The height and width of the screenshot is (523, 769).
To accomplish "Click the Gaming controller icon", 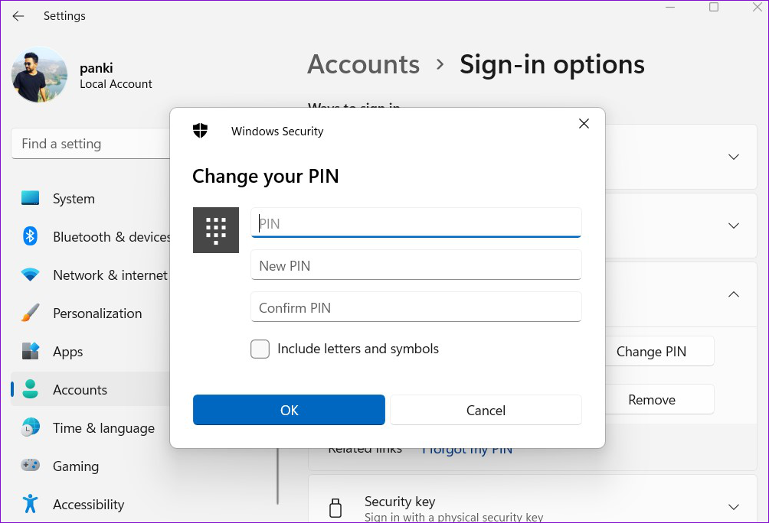I will pyautogui.click(x=31, y=465).
